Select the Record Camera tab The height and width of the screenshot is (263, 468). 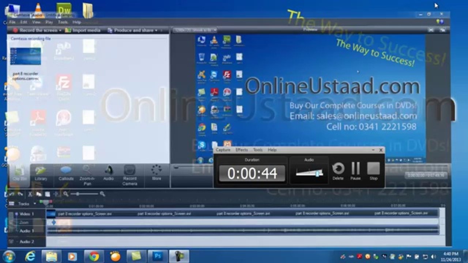pos(130,175)
